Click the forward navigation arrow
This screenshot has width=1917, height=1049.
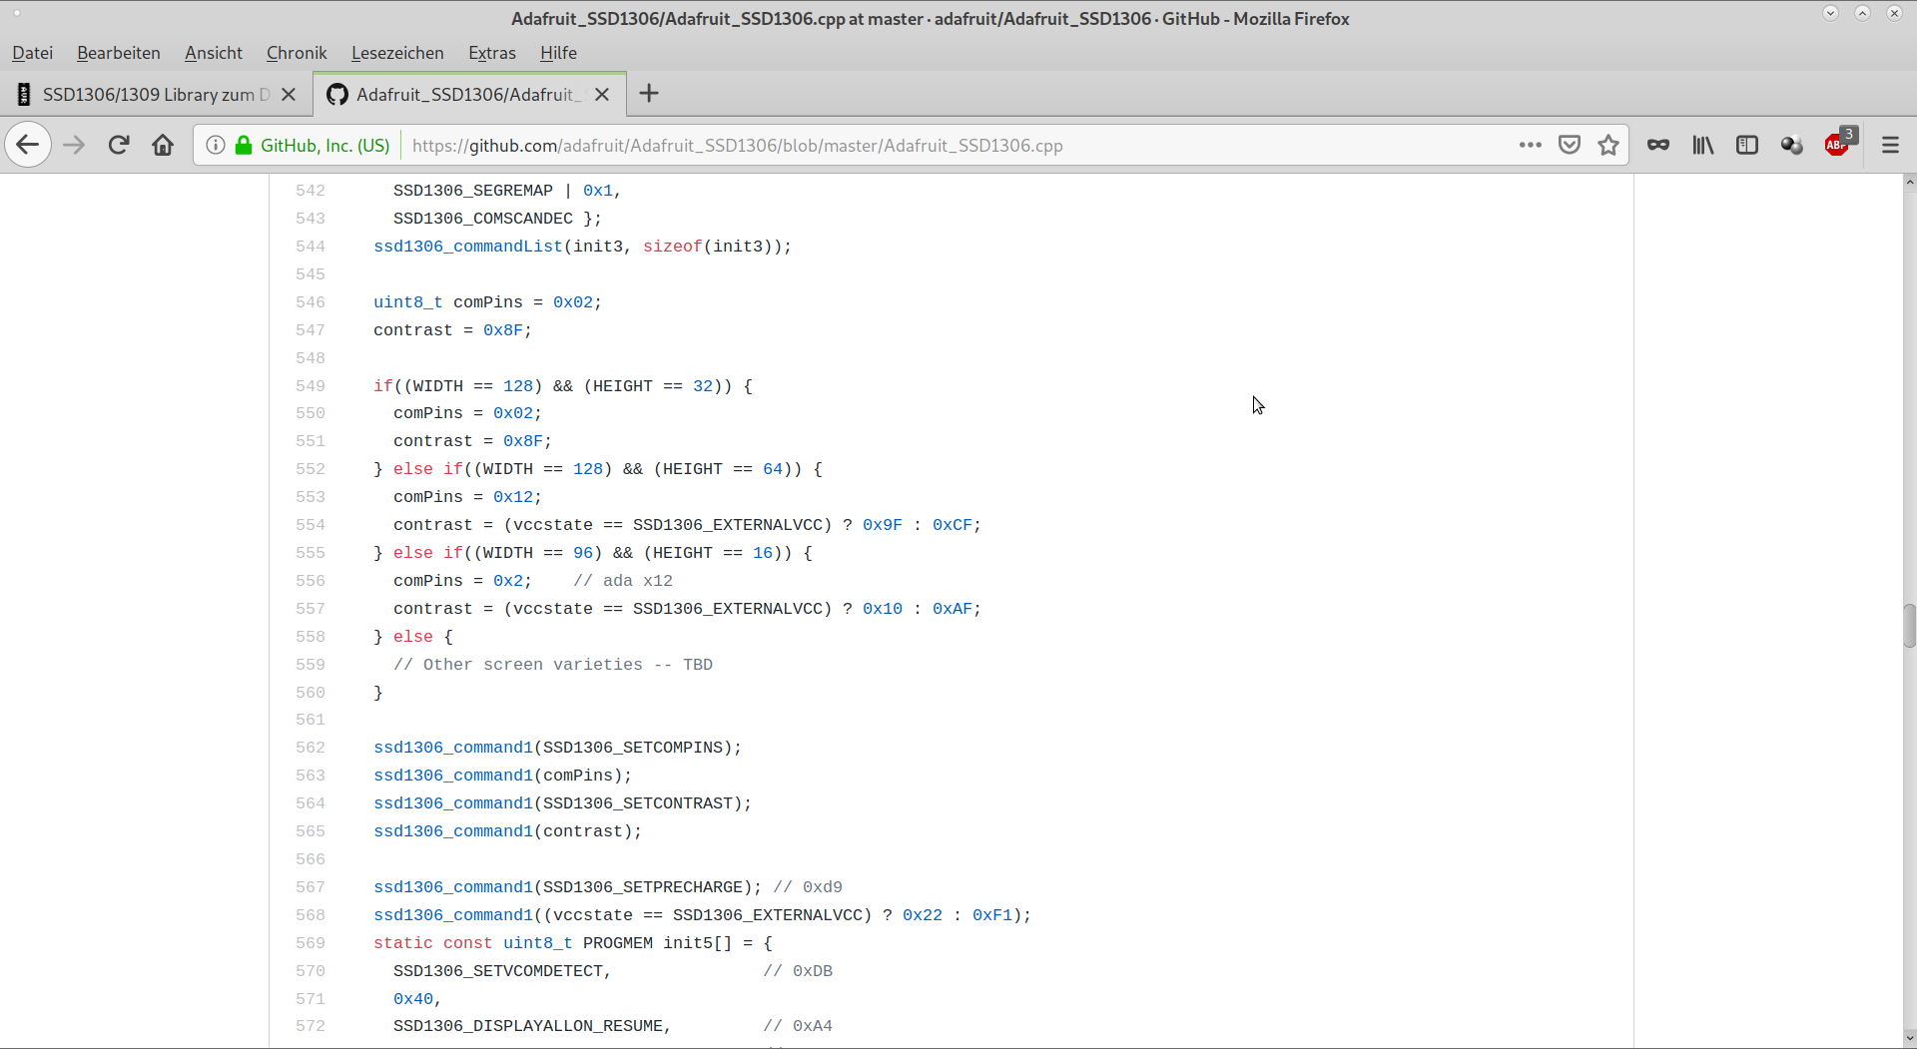tap(74, 145)
